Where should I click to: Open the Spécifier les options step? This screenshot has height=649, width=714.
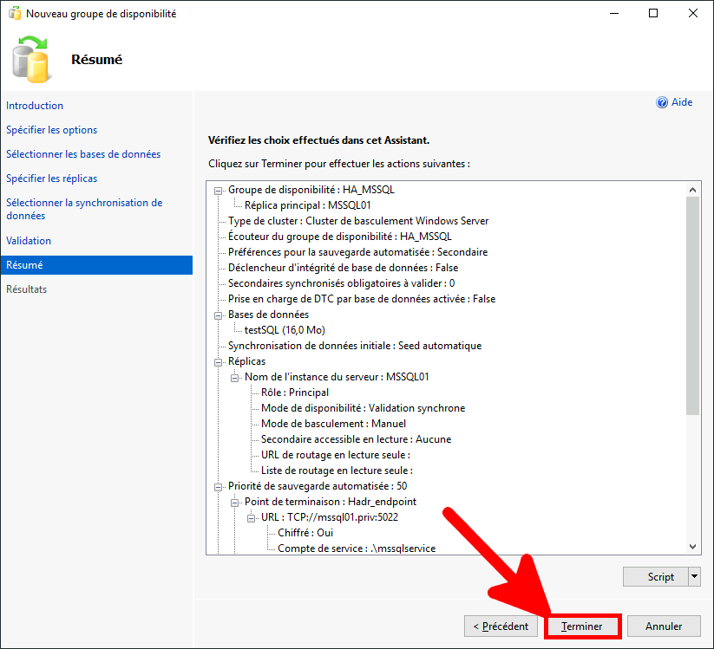pyautogui.click(x=51, y=130)
